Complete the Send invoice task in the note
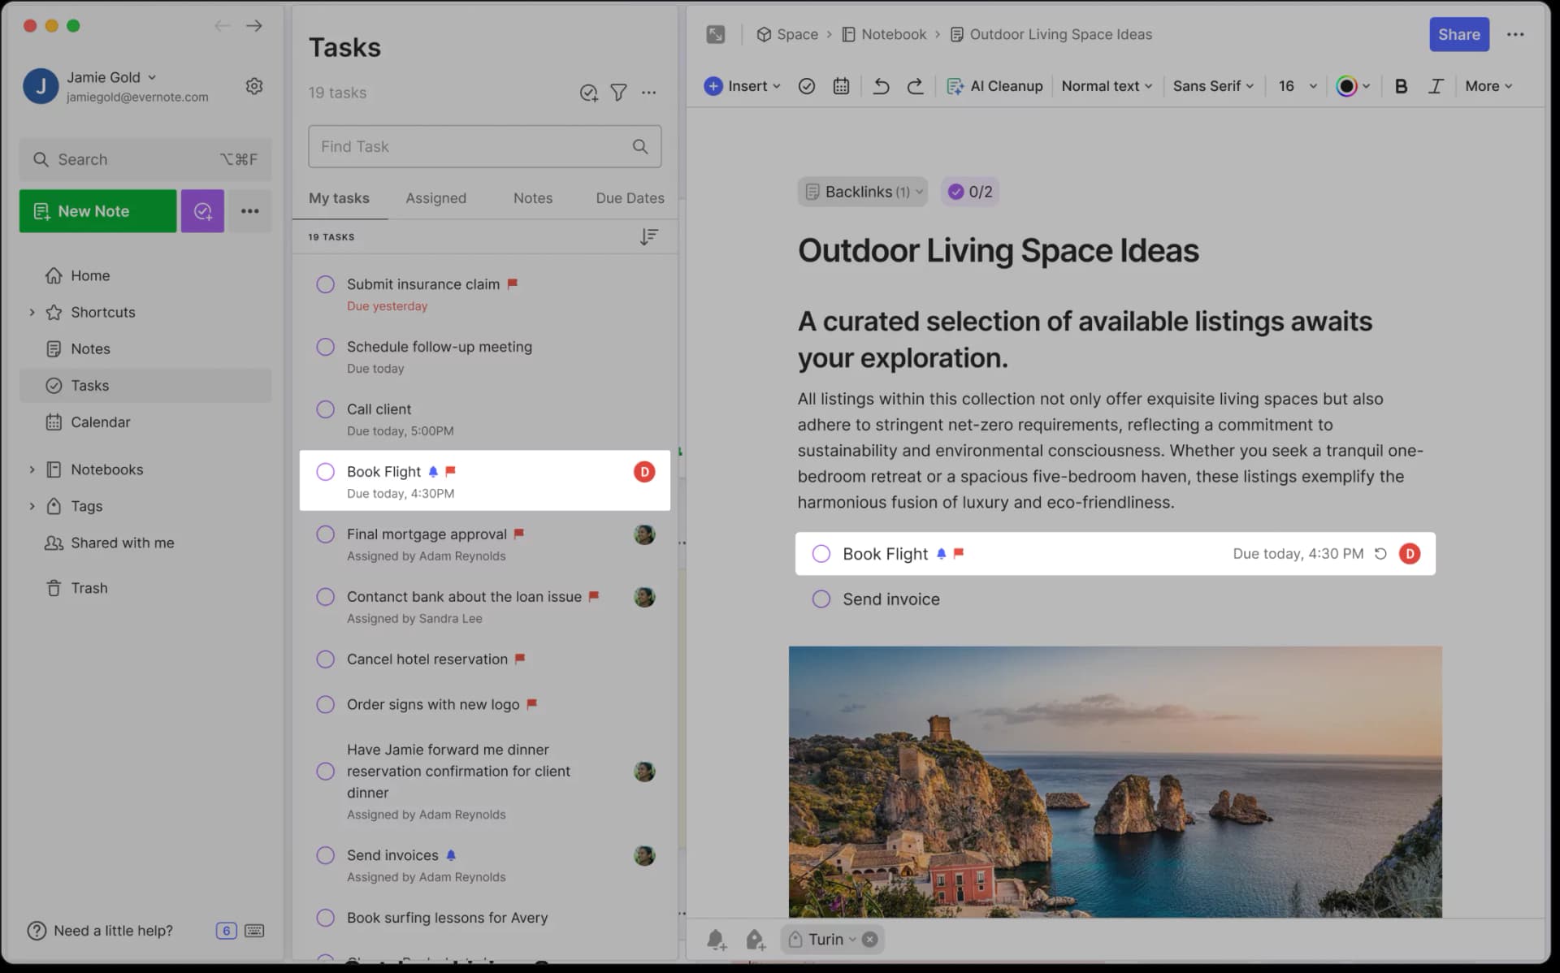Screen dimensions: 1560x973 click(x=821, y=599)
